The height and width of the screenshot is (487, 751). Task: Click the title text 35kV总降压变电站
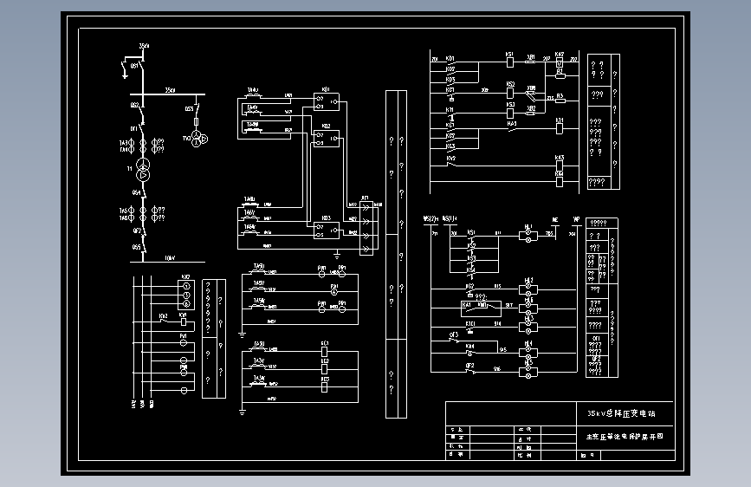pos(621,412)
